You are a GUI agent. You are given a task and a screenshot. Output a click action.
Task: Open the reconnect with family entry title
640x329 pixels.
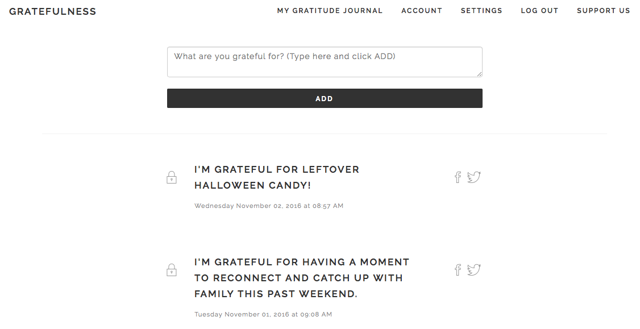coord(302,277)
